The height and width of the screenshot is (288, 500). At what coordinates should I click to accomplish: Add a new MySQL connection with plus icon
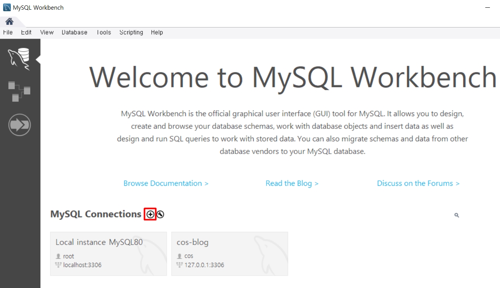[x=150, y=214]
